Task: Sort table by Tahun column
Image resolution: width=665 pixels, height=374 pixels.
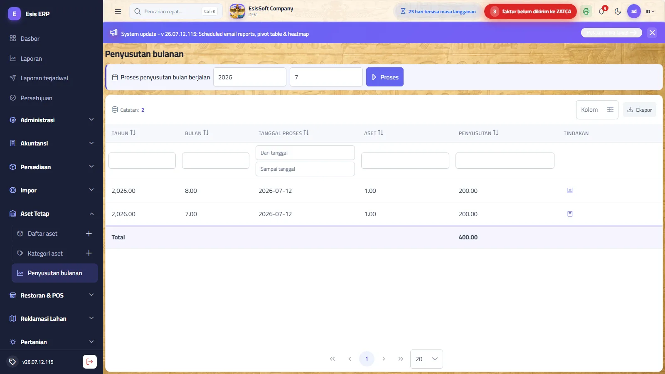Action: (x=123, y=133)
